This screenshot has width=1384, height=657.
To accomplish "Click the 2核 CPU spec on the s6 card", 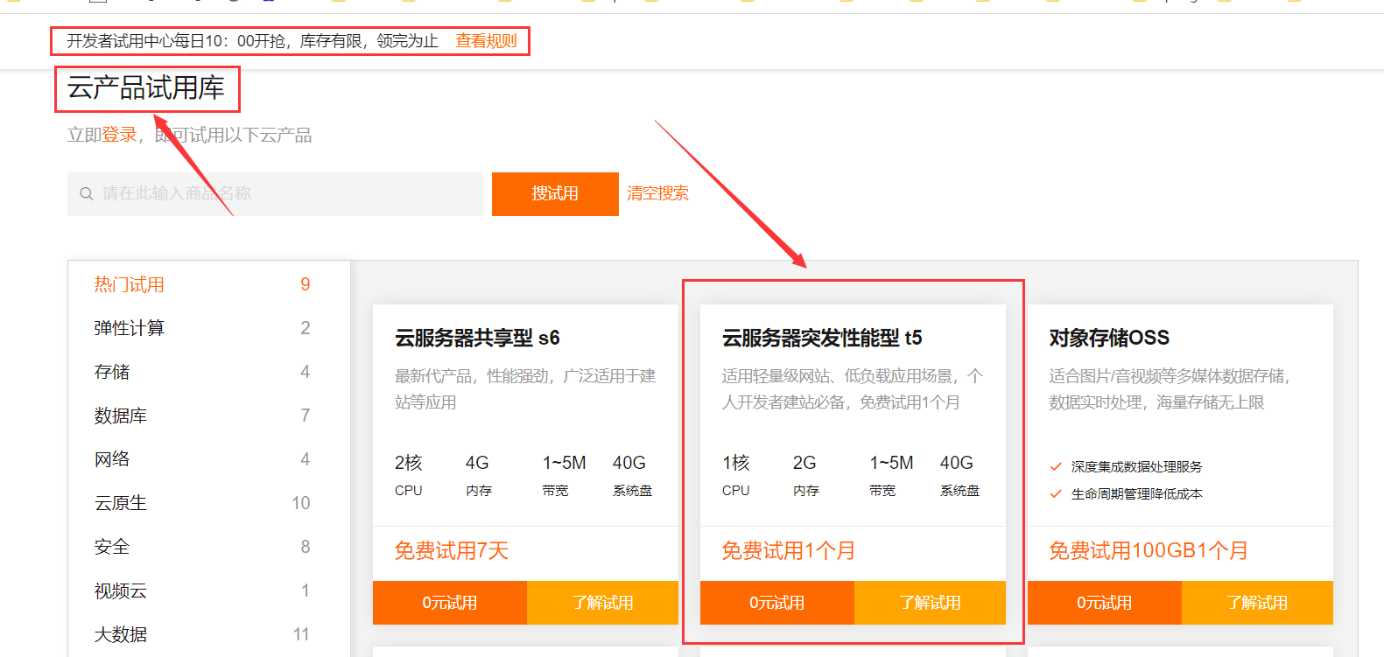I will [x=409, y=475].
